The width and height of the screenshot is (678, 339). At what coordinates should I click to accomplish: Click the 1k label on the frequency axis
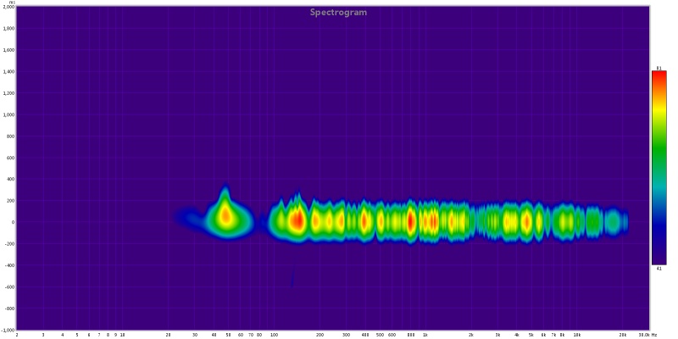coord(425,335)
